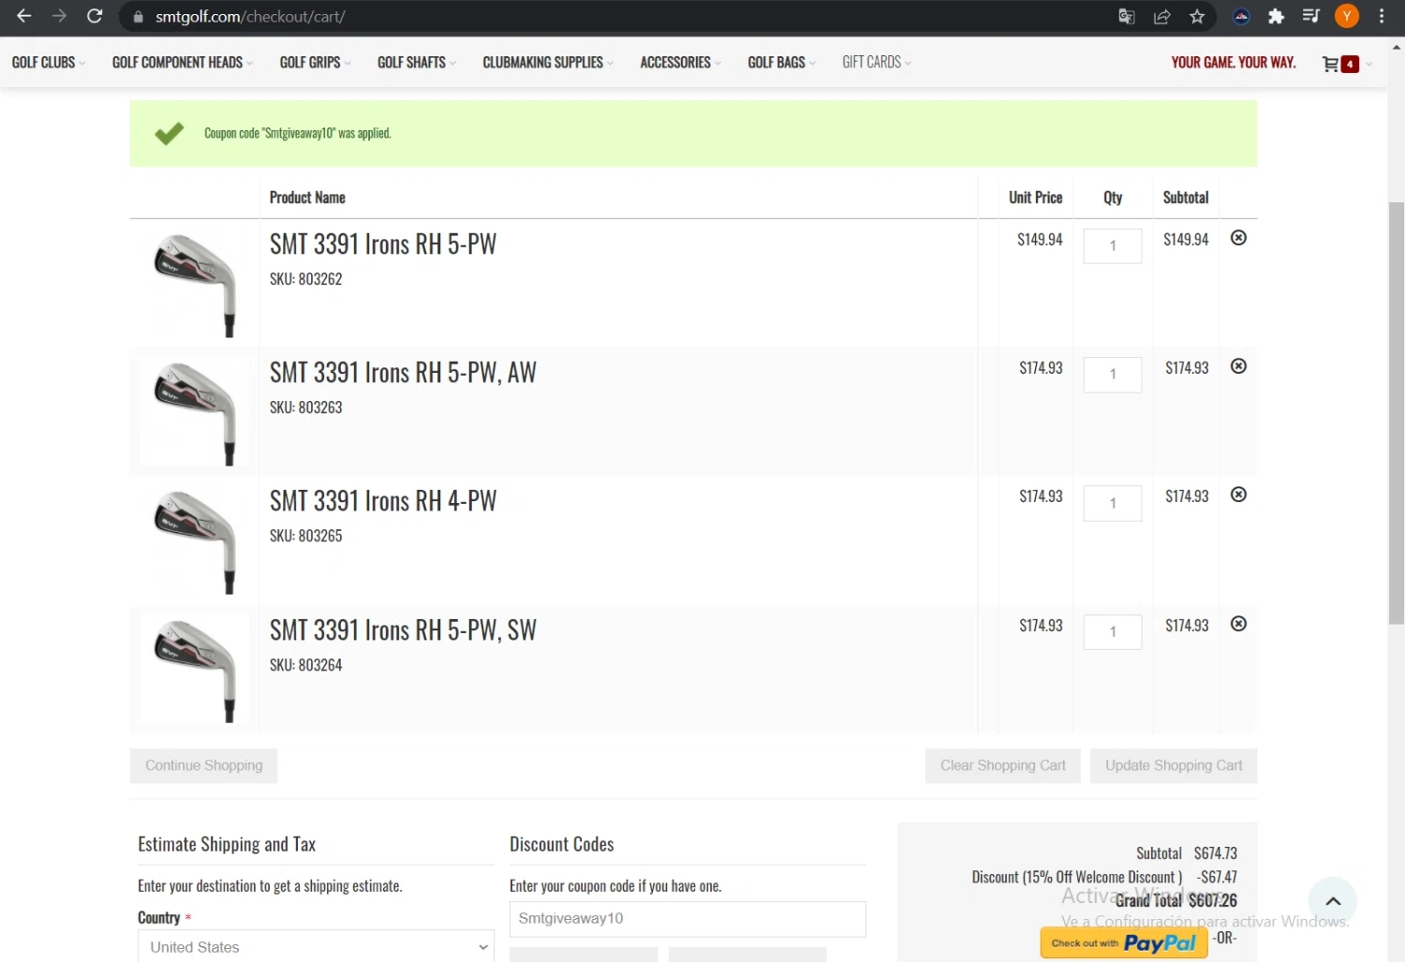Share this page via address bar icon
This screenshot has height=962, width=1405.
(1161, 16)
